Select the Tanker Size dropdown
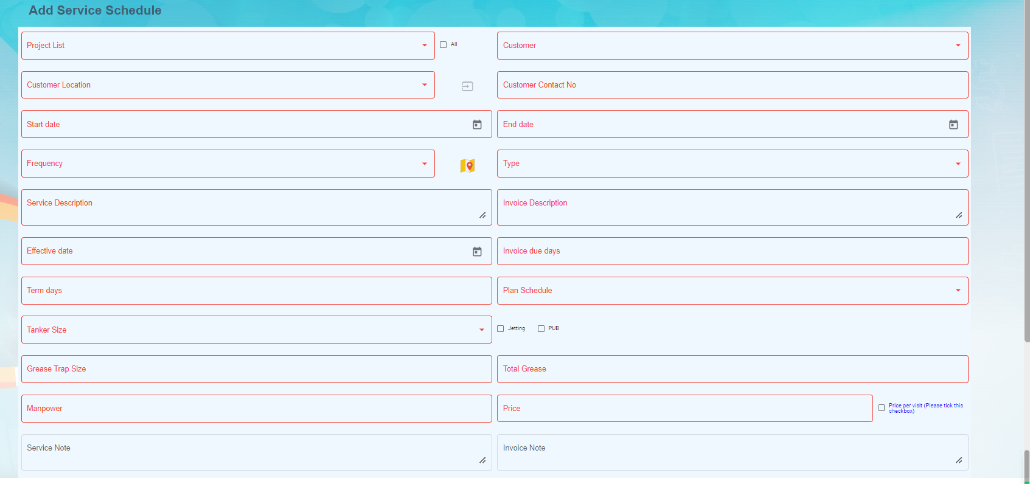Screen dimensions: 1030x484 coord(256,330)
